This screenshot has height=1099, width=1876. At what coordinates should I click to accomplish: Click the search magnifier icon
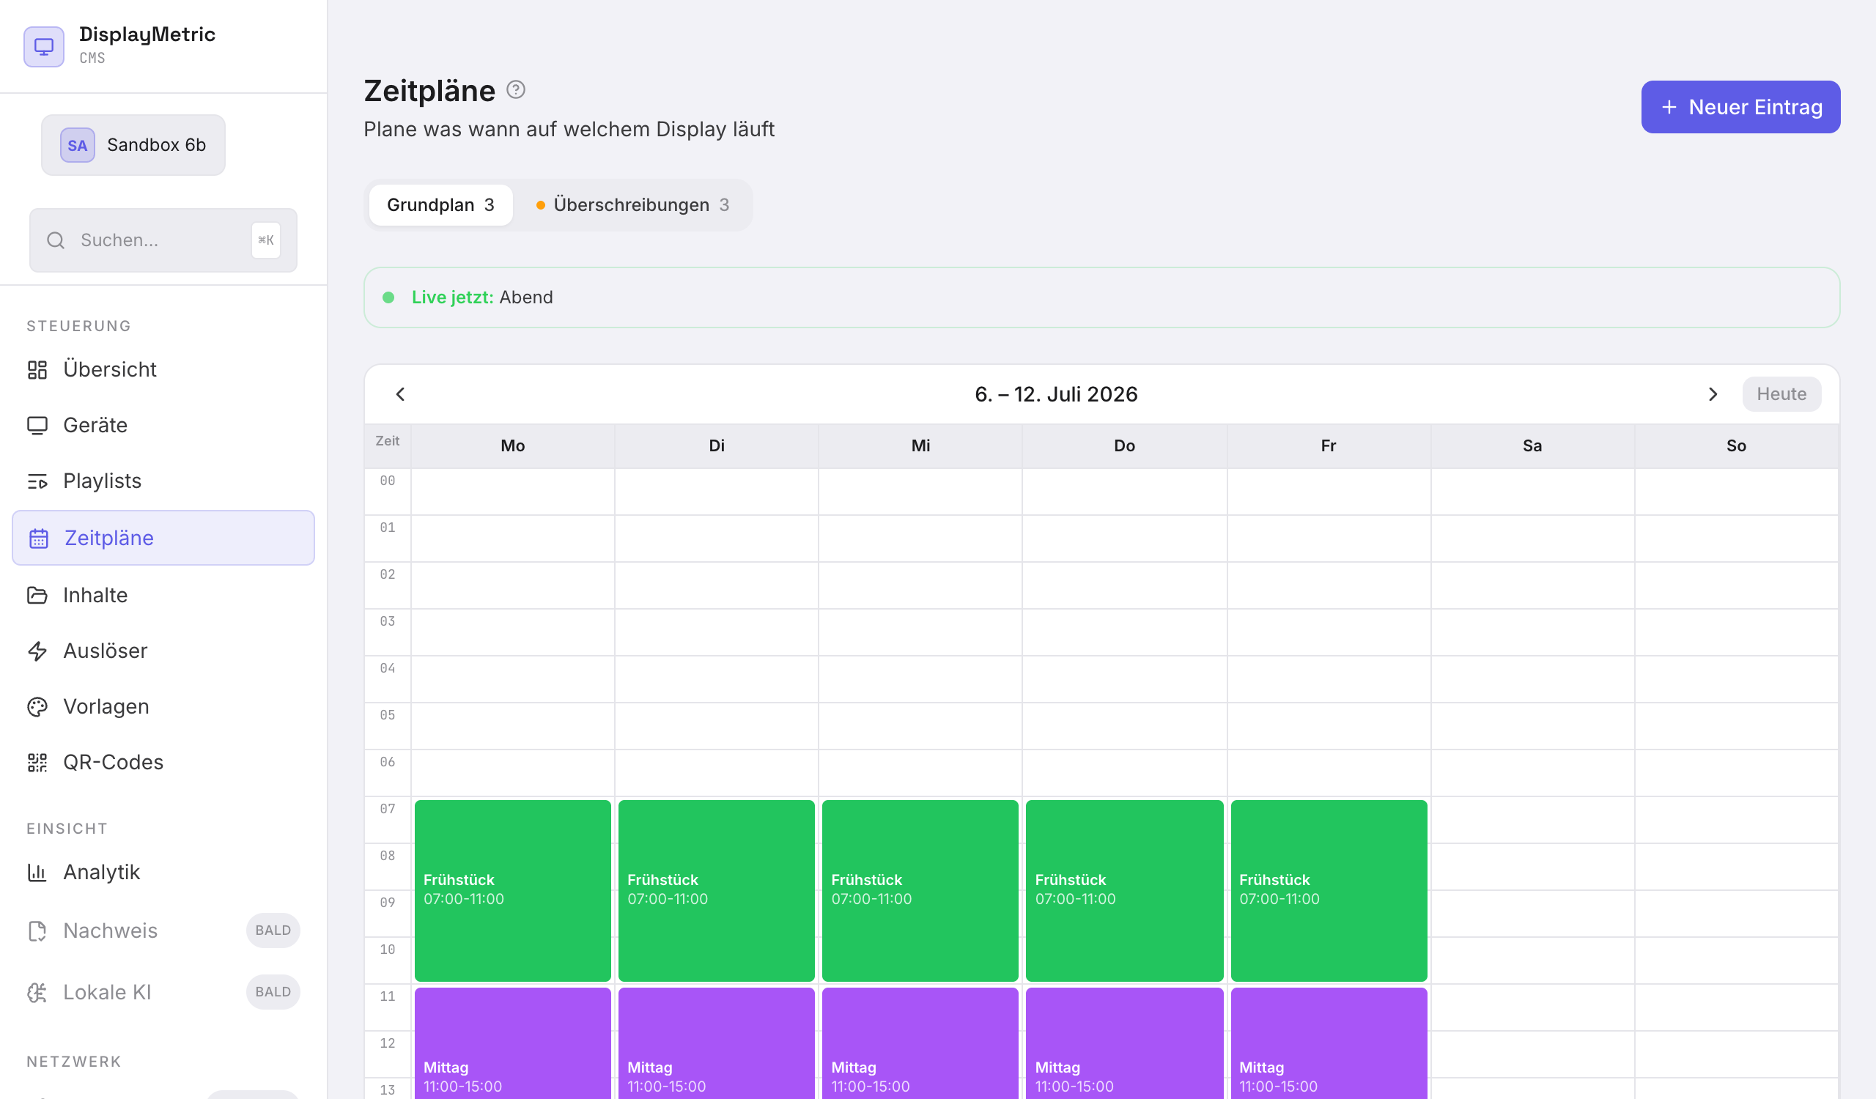(56, 240)
